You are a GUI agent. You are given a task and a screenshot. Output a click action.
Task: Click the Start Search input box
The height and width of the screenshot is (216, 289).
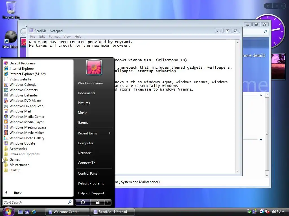[x=35, y=202]
